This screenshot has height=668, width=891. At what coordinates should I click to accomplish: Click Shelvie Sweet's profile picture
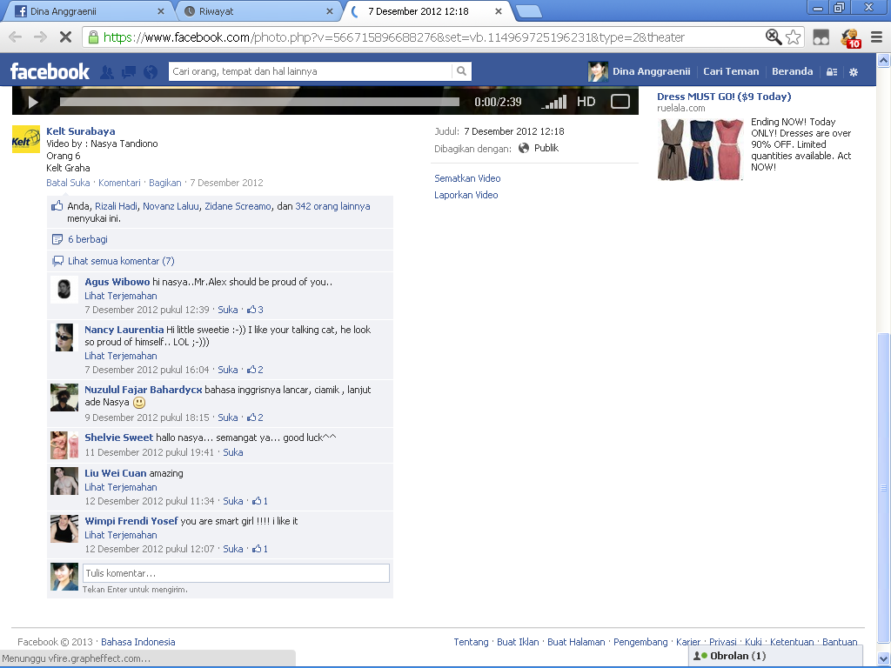tap(64, 445)
